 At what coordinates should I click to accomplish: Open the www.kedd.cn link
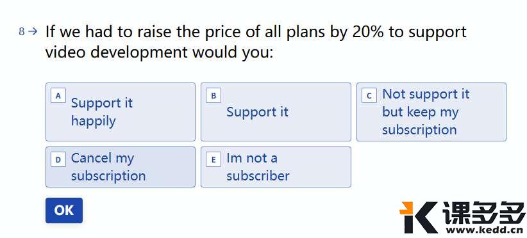pyautogui.click(x=483, y=230)
